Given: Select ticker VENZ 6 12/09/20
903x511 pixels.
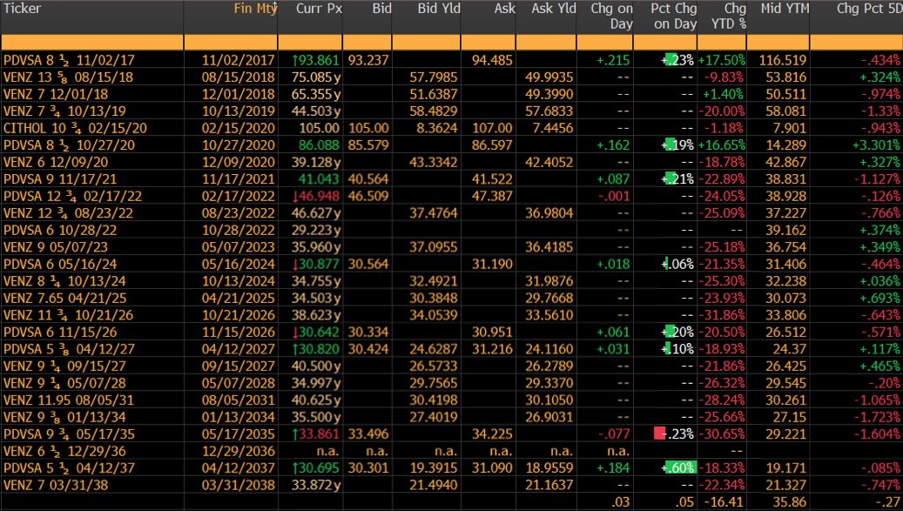Looking at the screenshot, I should click(x=55, y=162).
